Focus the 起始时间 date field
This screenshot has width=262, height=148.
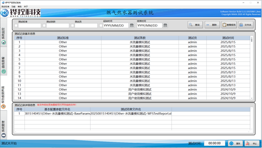(x=116, y=26)
